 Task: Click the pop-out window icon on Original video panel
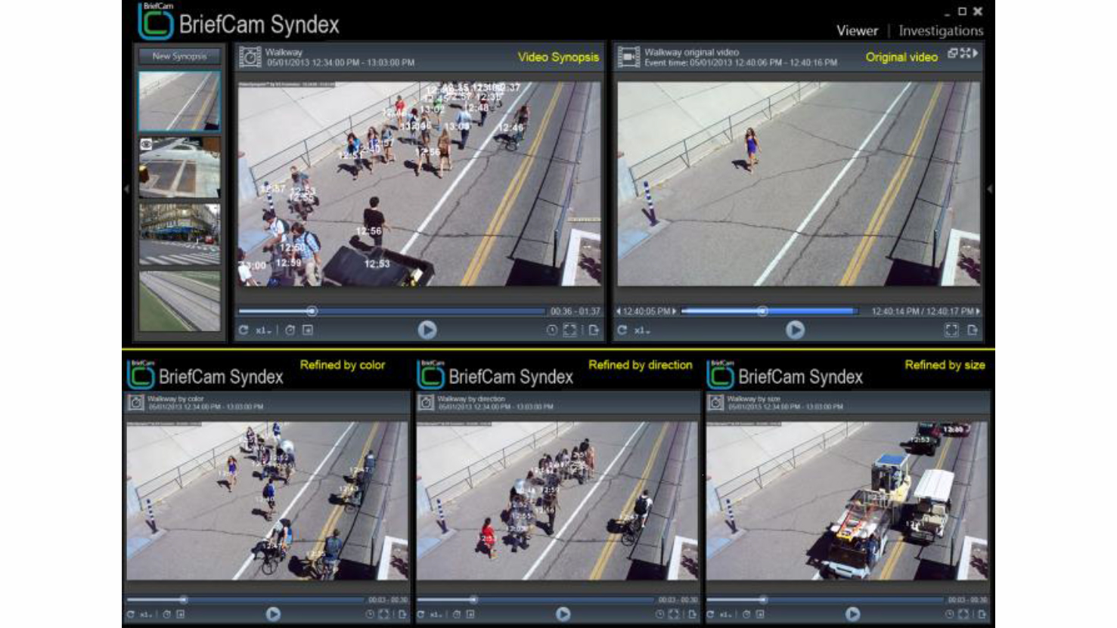953,54
